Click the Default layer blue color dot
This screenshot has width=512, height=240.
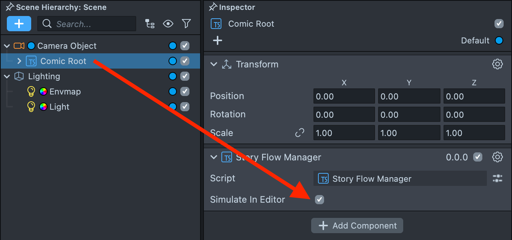(499, 40)
